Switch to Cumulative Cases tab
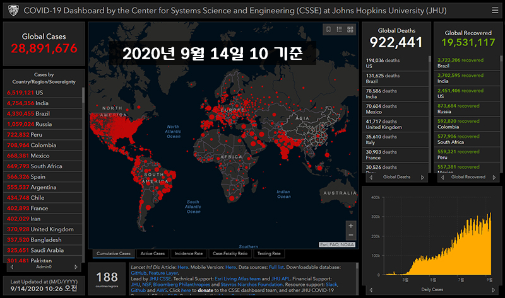The image size is (505, 298). (114, 254)
